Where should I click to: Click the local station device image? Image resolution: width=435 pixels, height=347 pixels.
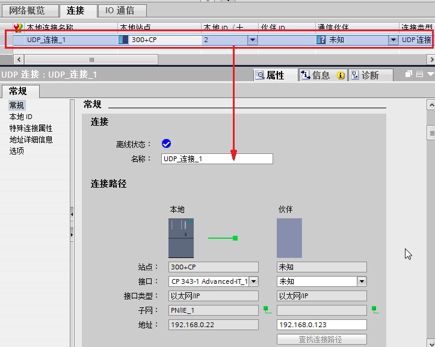click(x=181, y=238)
